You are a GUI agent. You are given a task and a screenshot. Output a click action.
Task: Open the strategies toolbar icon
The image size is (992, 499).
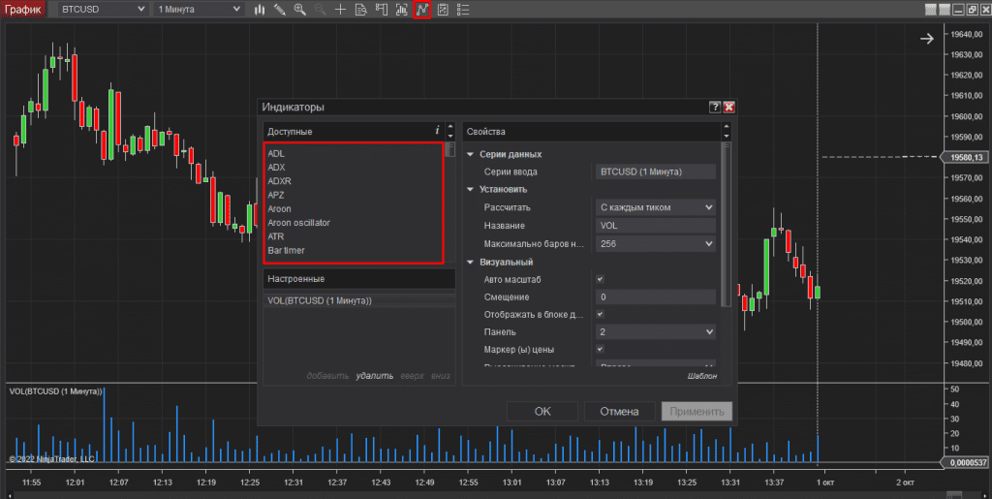443,10
